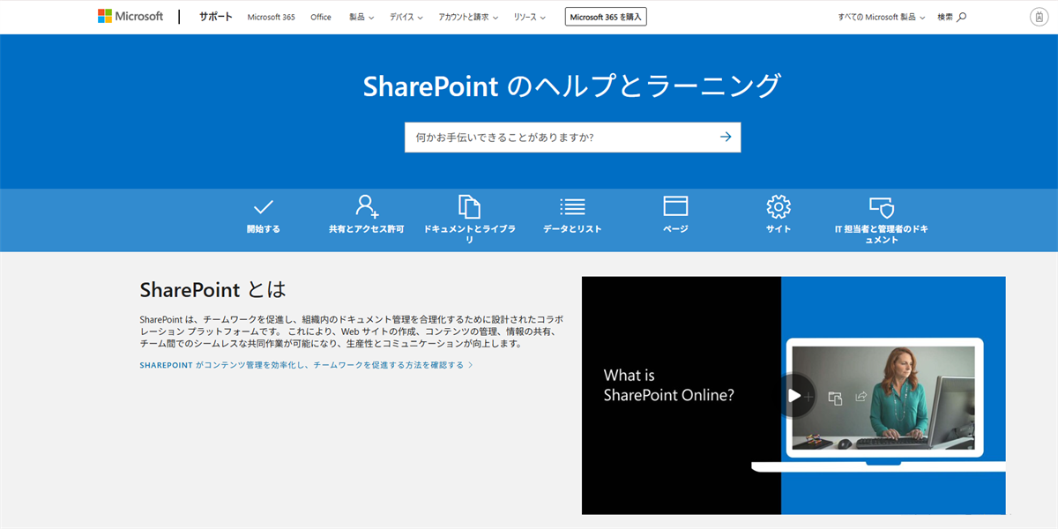Select the 開始する checkmark icon

click(264, 207)
